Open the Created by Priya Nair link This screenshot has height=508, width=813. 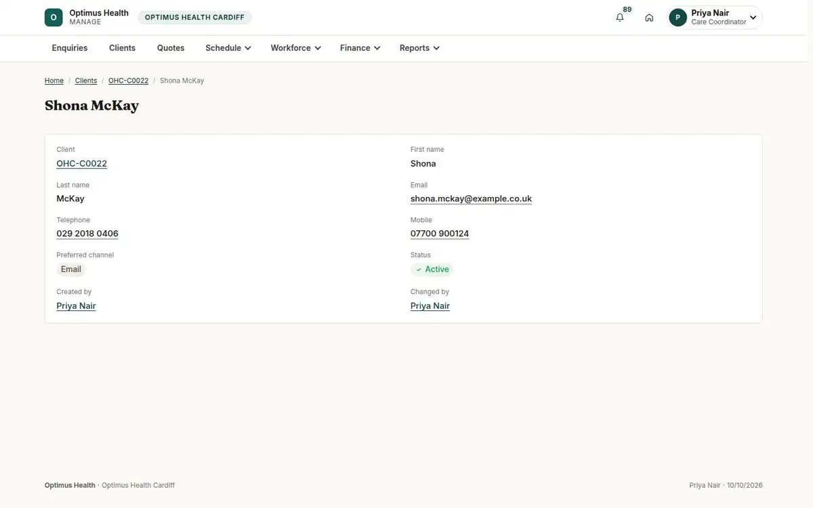[76, 306]
